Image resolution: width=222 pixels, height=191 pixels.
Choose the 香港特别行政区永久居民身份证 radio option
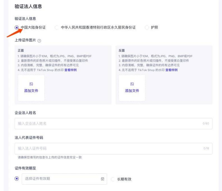tap(57, 28)
